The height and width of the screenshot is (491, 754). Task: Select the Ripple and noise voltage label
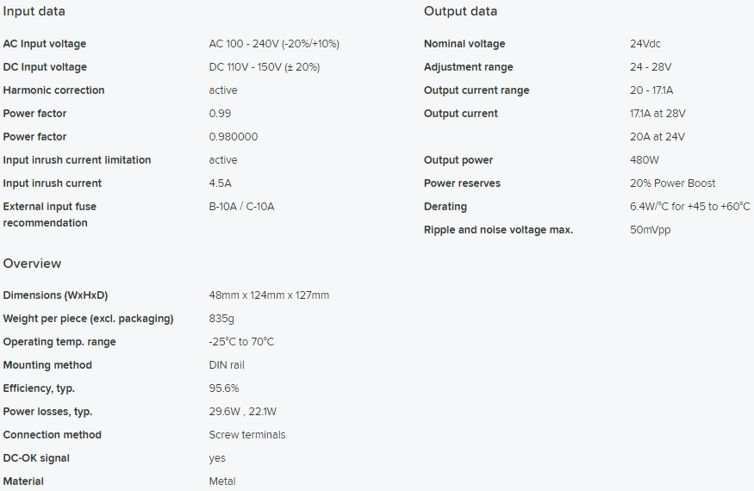[x=498, y=230]
